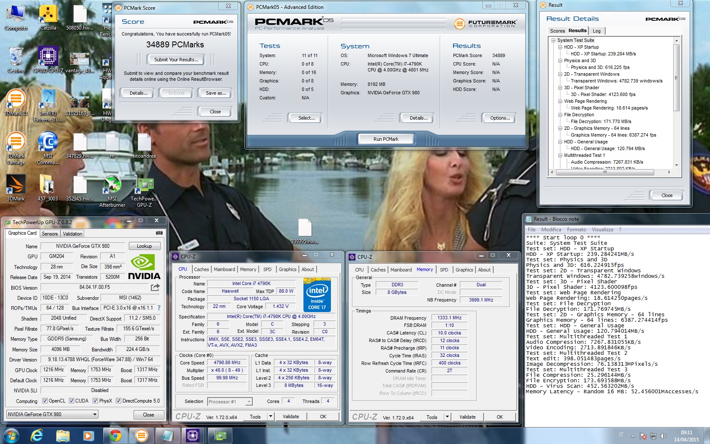Click Validate button in Memory CPU-Z window
Viewport: 710px width, 444px height.
(x=467, y=417)
